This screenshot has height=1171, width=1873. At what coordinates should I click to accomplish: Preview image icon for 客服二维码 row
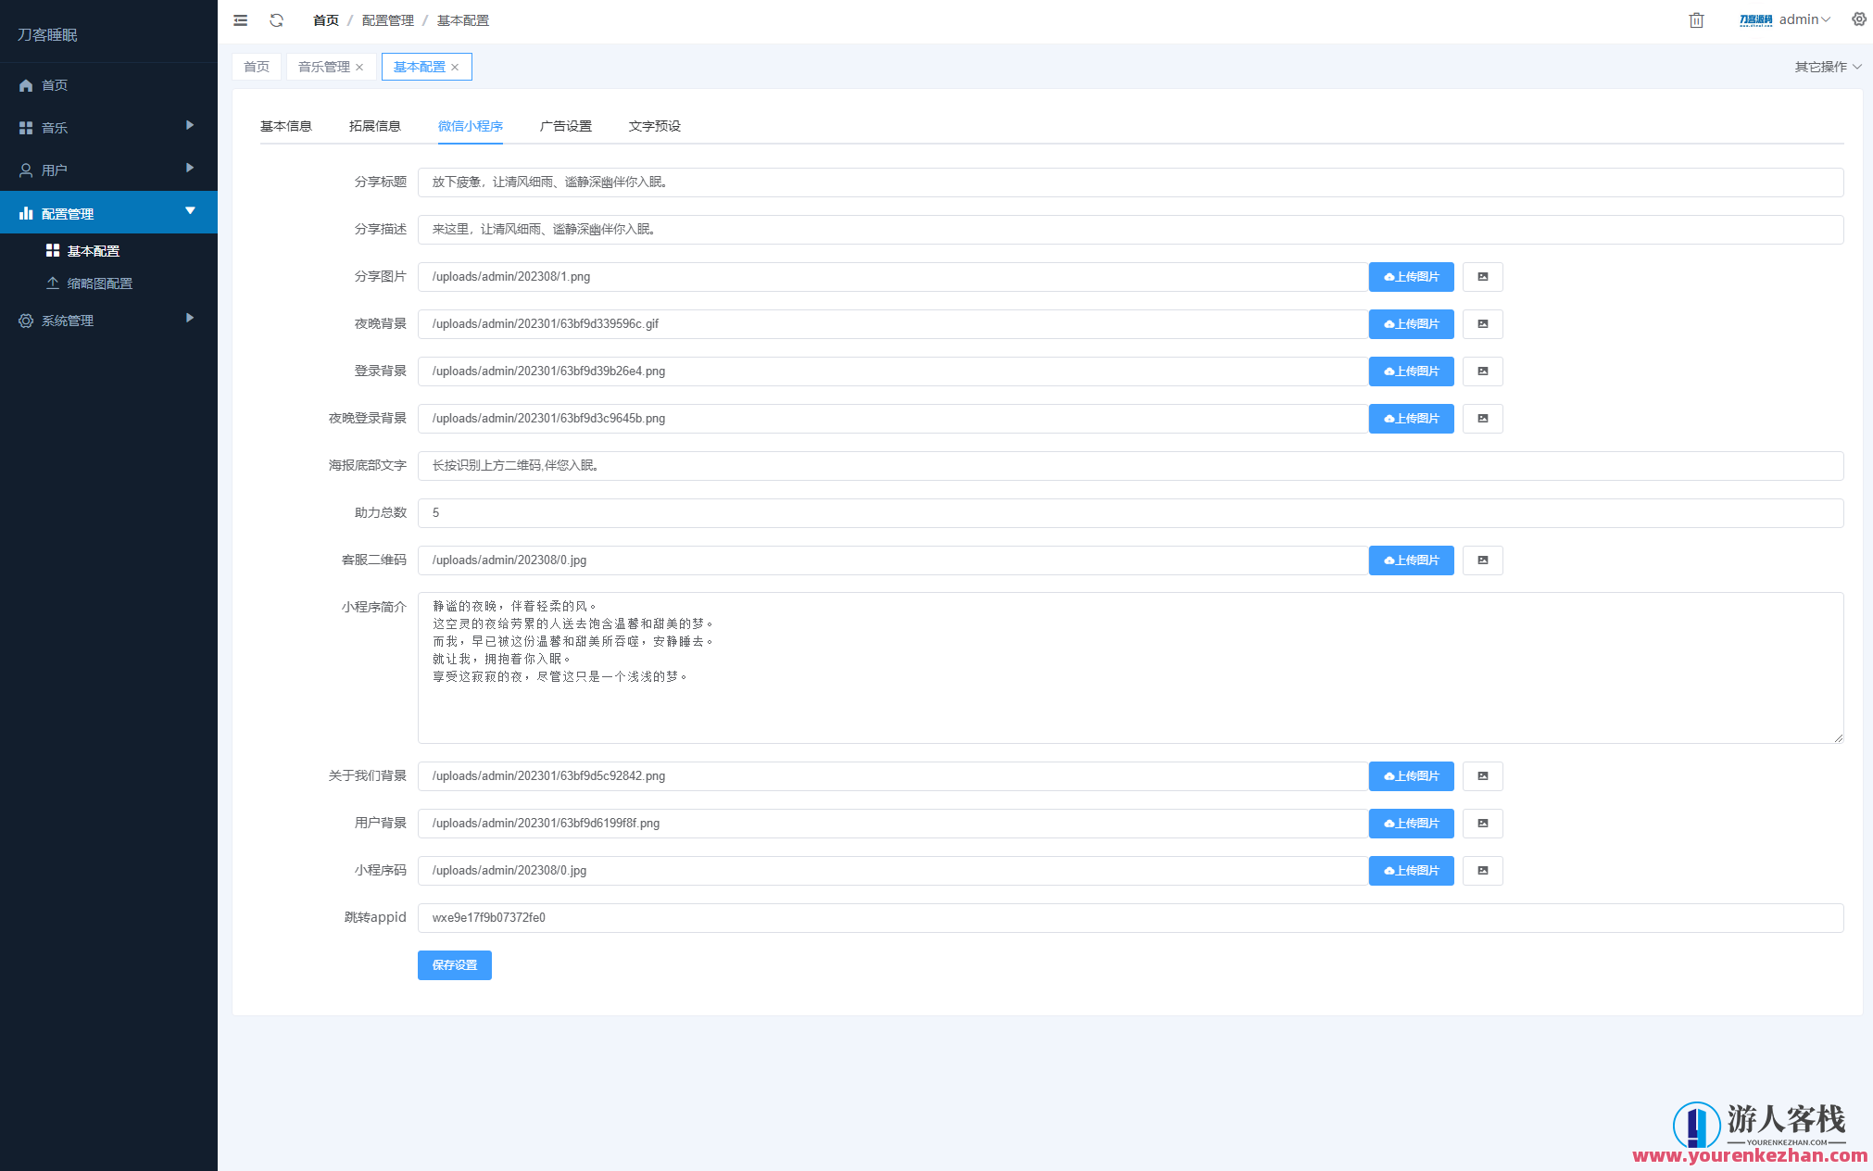[x=1482, y=560]
